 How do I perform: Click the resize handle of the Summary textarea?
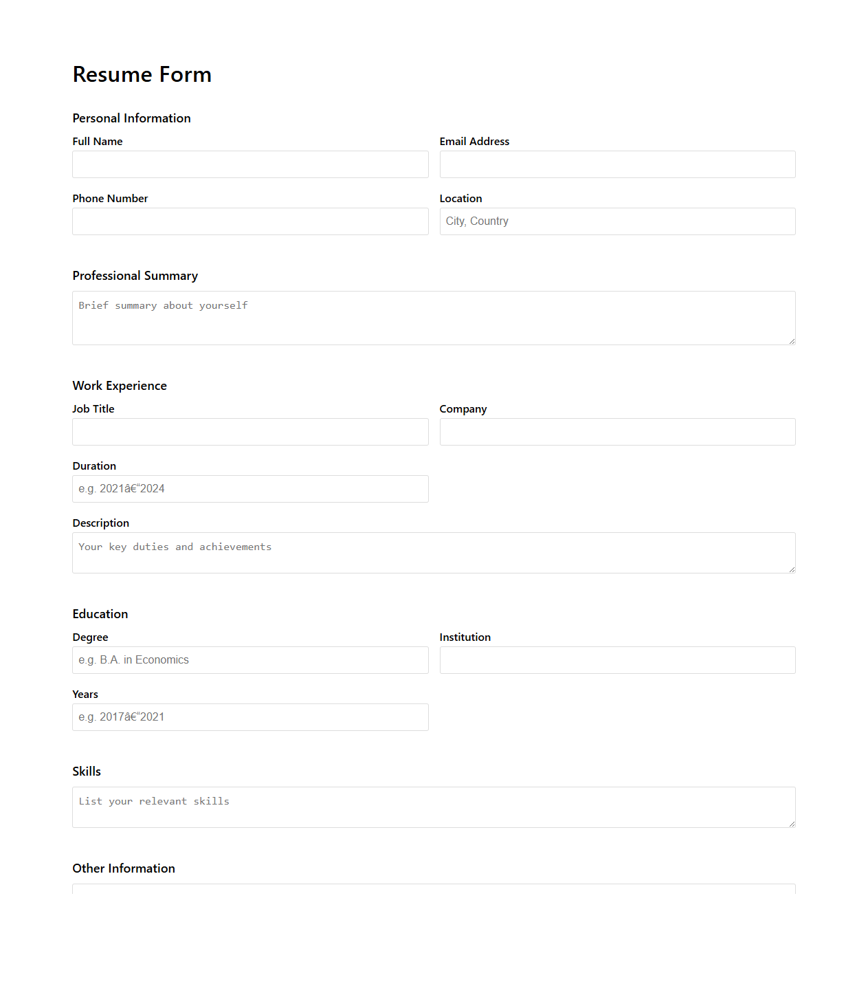[792, 341]
